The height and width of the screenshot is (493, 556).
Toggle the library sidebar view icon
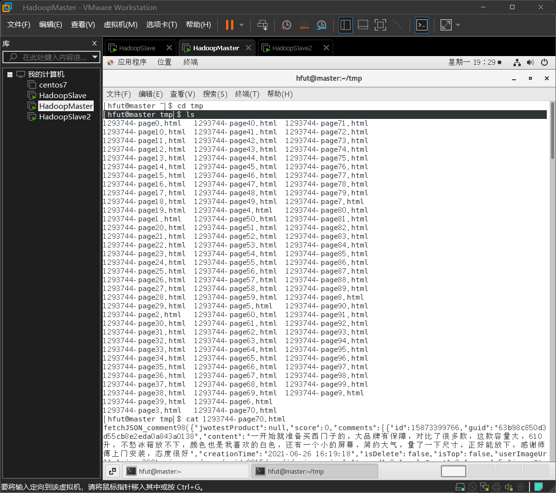pos(345,25)
